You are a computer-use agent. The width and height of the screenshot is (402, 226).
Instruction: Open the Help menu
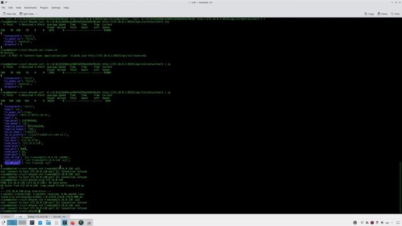click(x=66, y=8)
